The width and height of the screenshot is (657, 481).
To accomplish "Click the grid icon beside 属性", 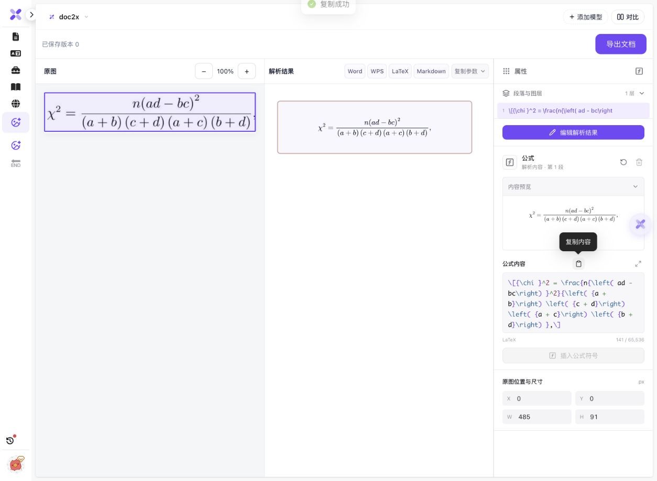I will pyautogui.click(x=506, y=71).
